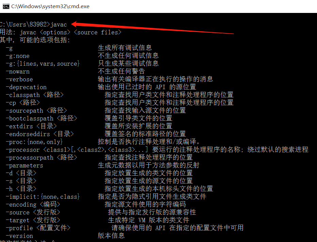Click the cmd.exe icon in title bar

(x=6, y=6)
